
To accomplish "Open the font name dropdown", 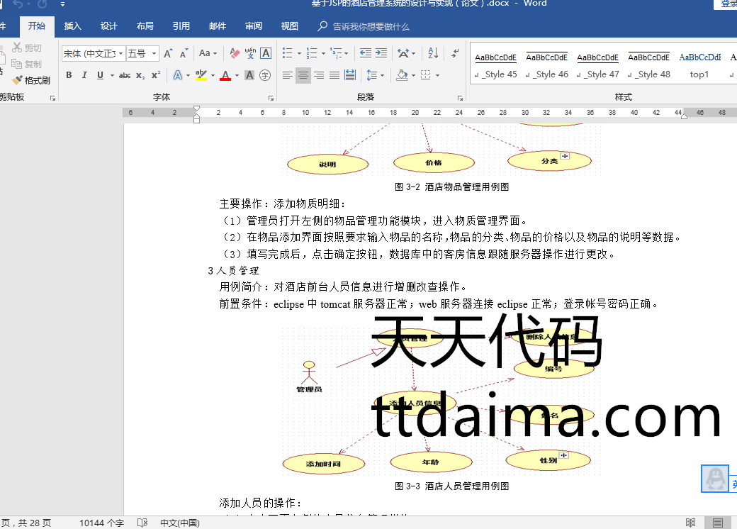I will tap(121, 54).
